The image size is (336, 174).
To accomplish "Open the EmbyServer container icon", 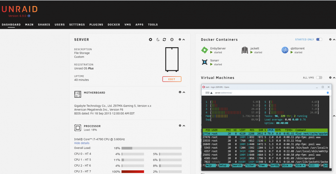I will point(205,50).
